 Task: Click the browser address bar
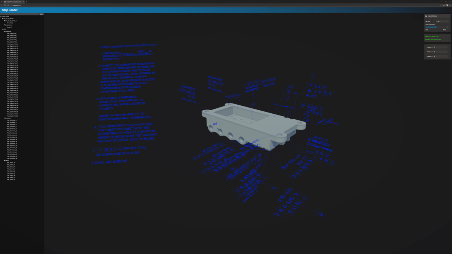226,5
